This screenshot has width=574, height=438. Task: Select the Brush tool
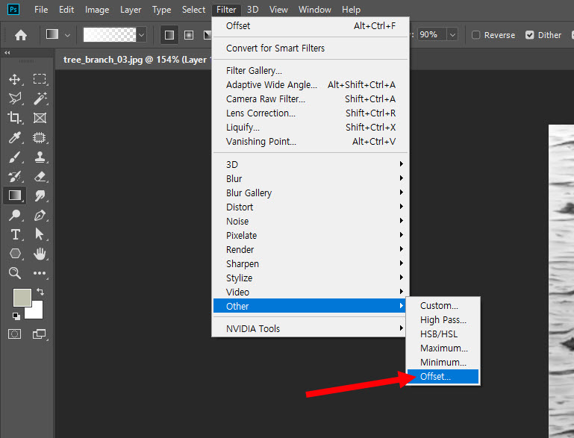[15, 157]
